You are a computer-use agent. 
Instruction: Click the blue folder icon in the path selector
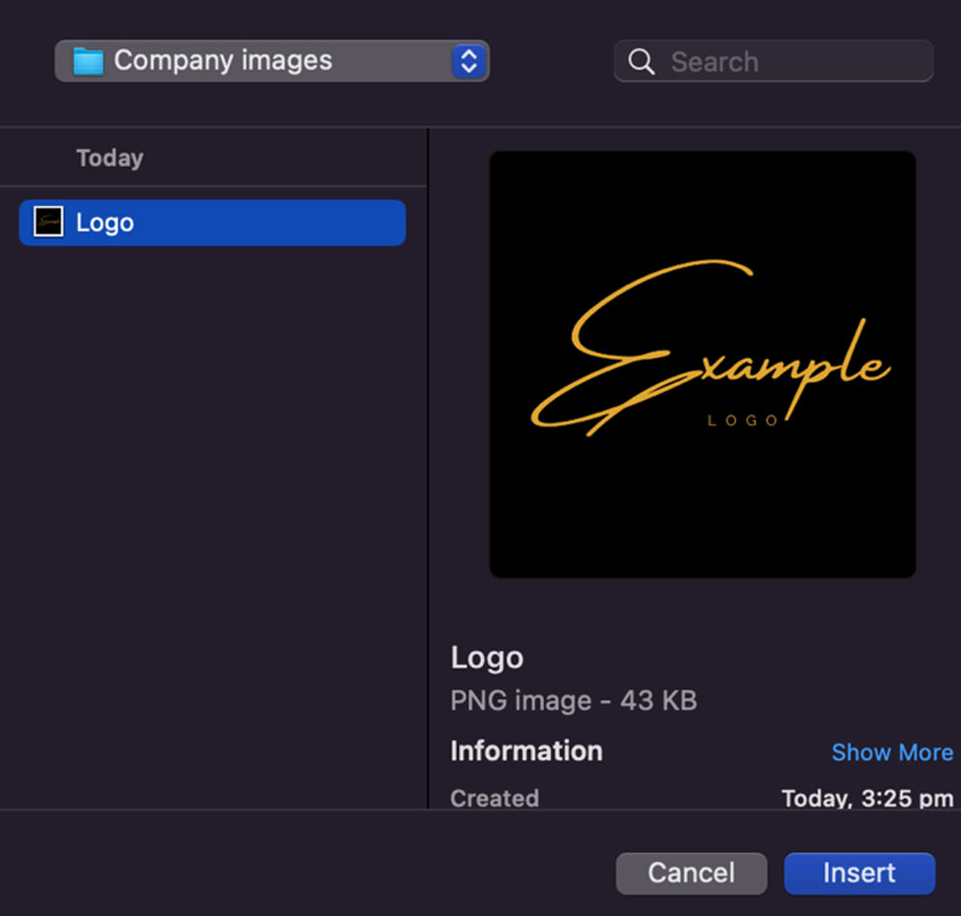[89, 61]
